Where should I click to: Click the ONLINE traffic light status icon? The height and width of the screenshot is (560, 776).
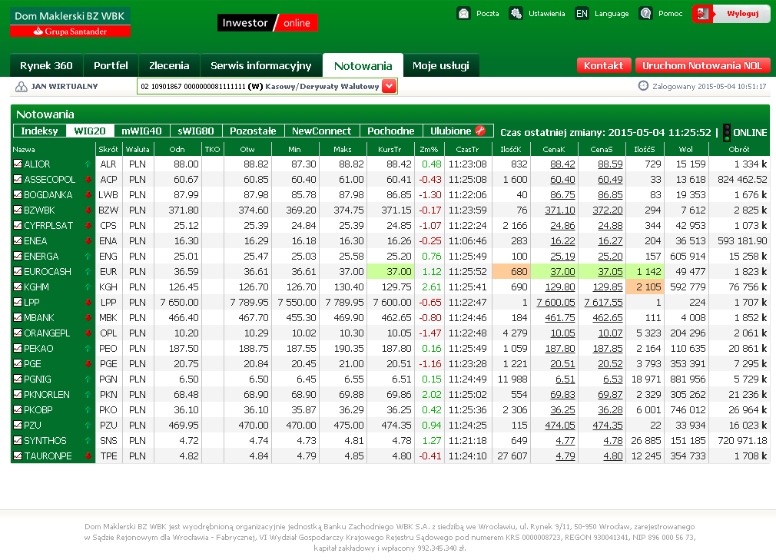click(727, 133)
